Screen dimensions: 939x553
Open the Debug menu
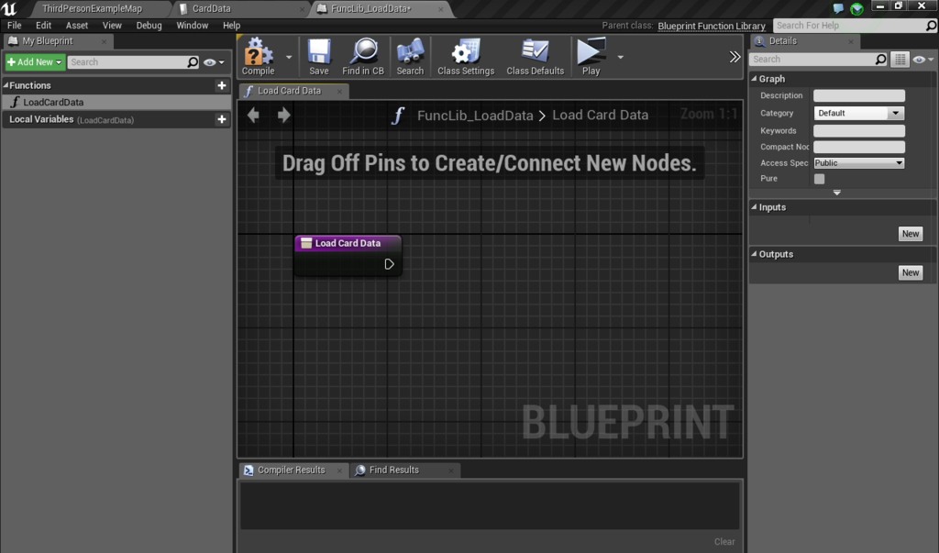[149, 26]
